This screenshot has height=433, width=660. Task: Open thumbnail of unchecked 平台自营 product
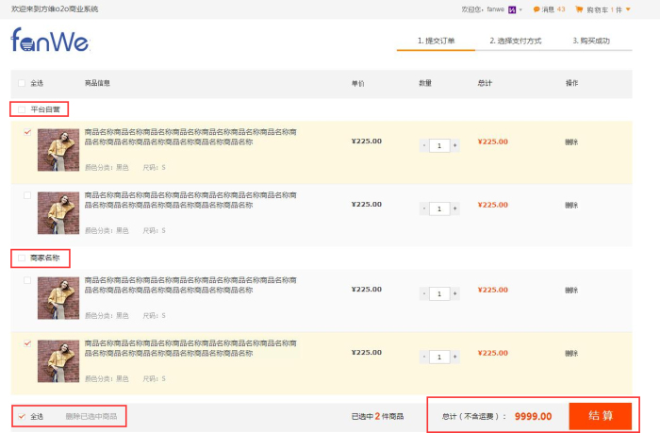click(58, 213)
